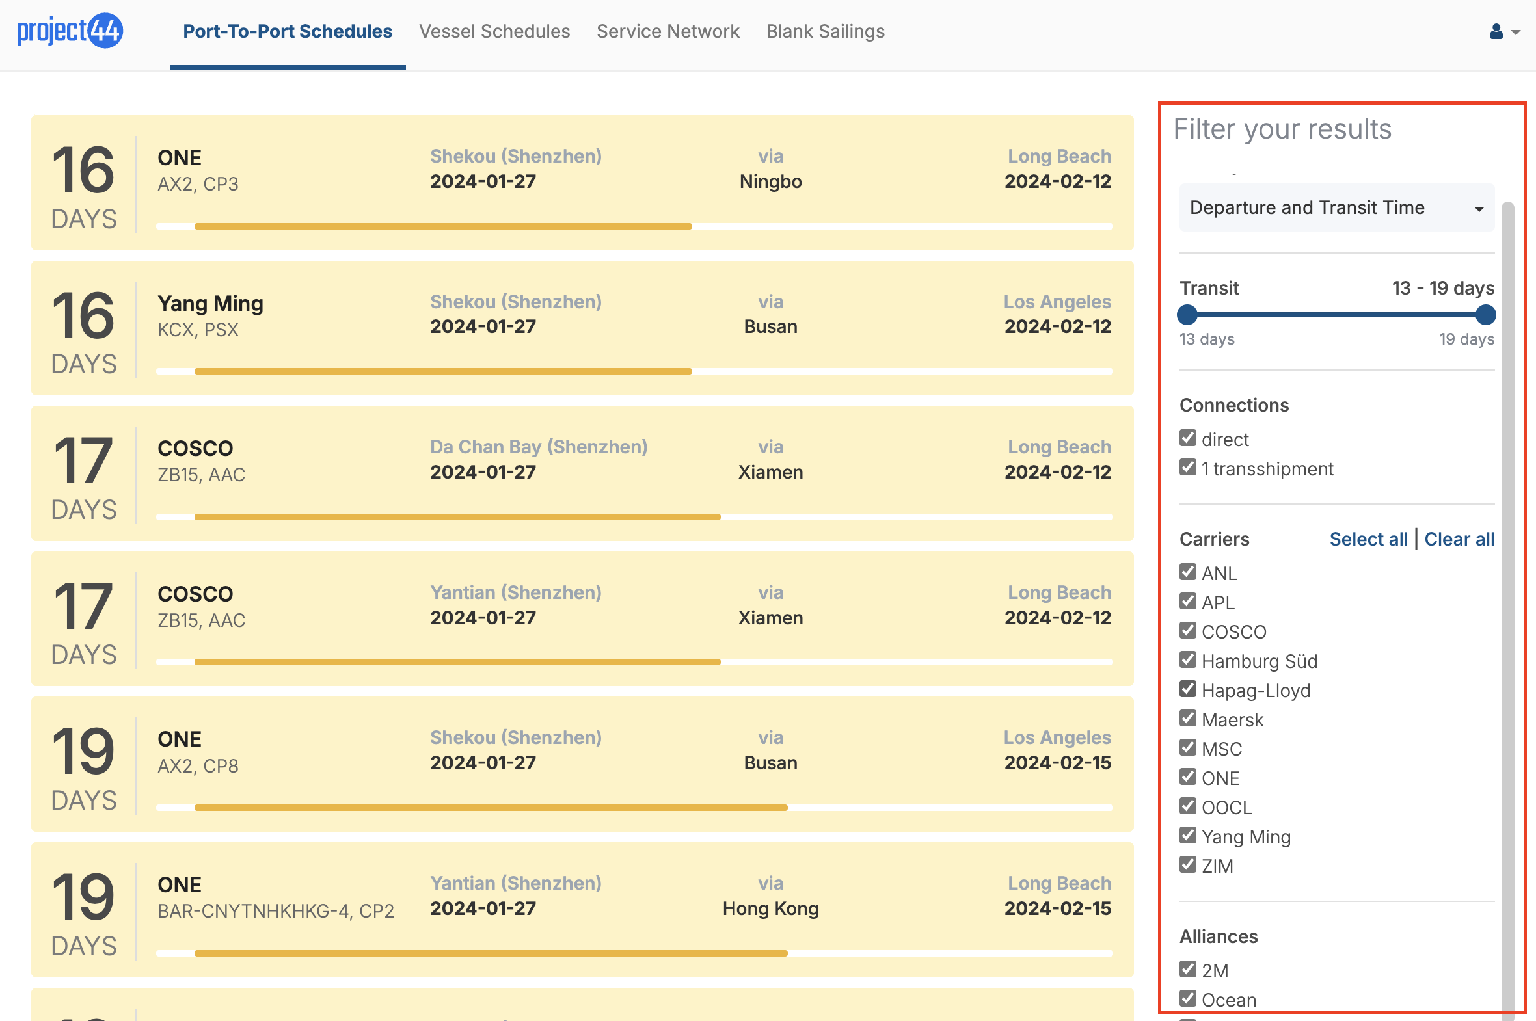Viewport: 1536px width, 1021px height.
Task: Go to Service Network tab
Action: [x=667, y=31]
